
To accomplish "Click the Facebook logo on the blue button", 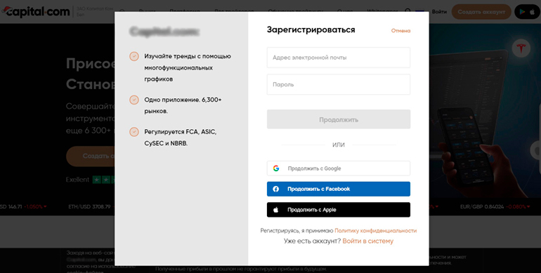I will coord(275,189).
